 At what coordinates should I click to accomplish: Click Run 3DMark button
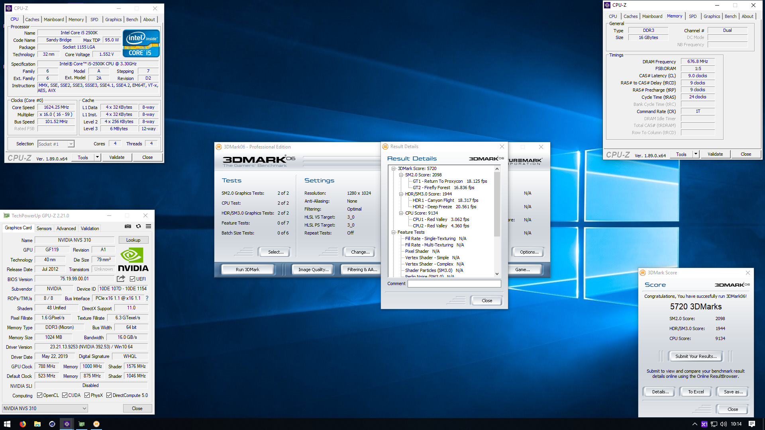tap(247, 270)
